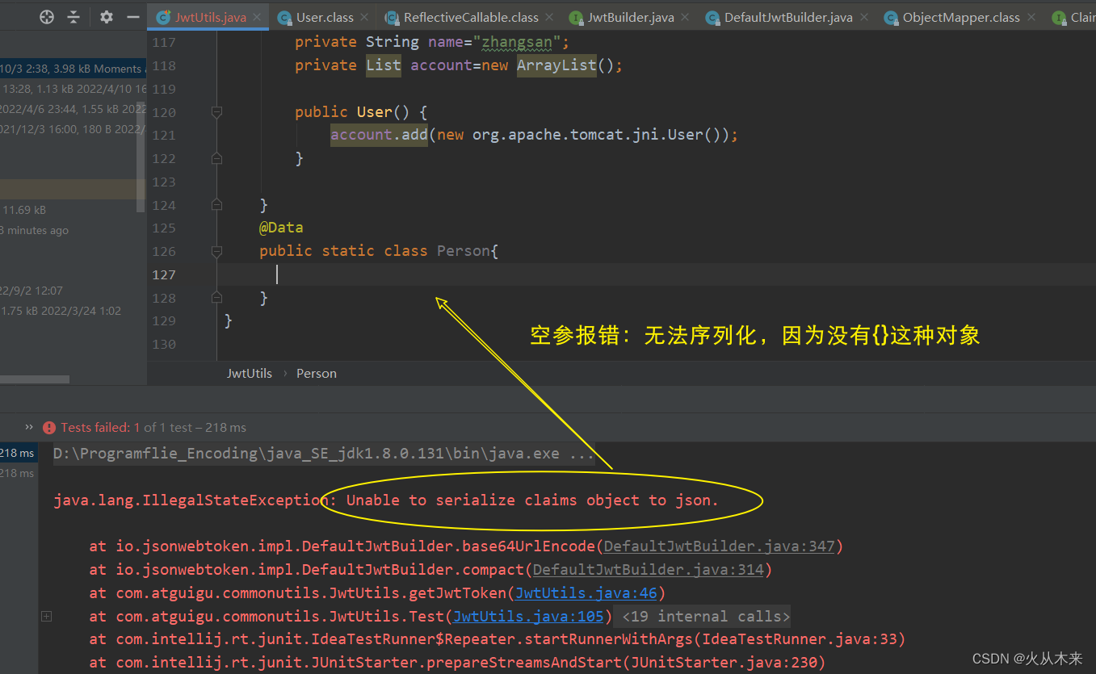1096x674 pixels.
Task: Click fold end marker at line 128
Action: pyautogui.click(x=216, y=298)
